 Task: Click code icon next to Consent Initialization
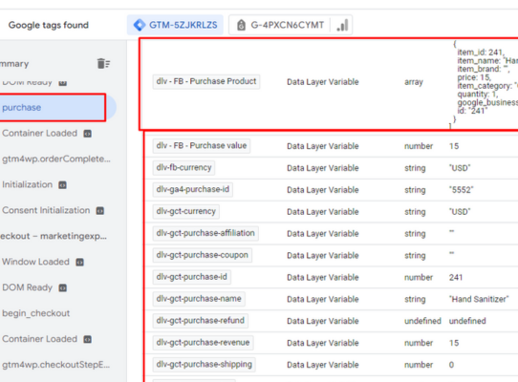point(100,211)
